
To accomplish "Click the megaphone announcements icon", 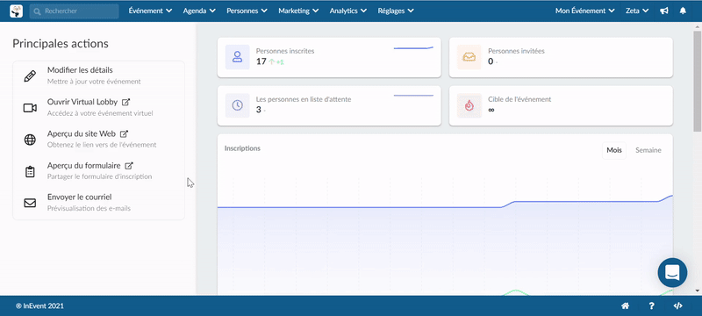I will click(664, 11).
